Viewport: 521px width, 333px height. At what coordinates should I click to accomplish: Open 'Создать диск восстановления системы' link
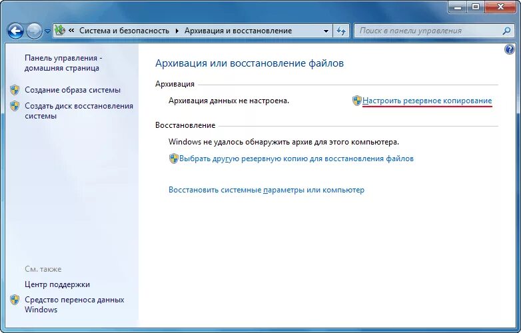coord(79,111)
